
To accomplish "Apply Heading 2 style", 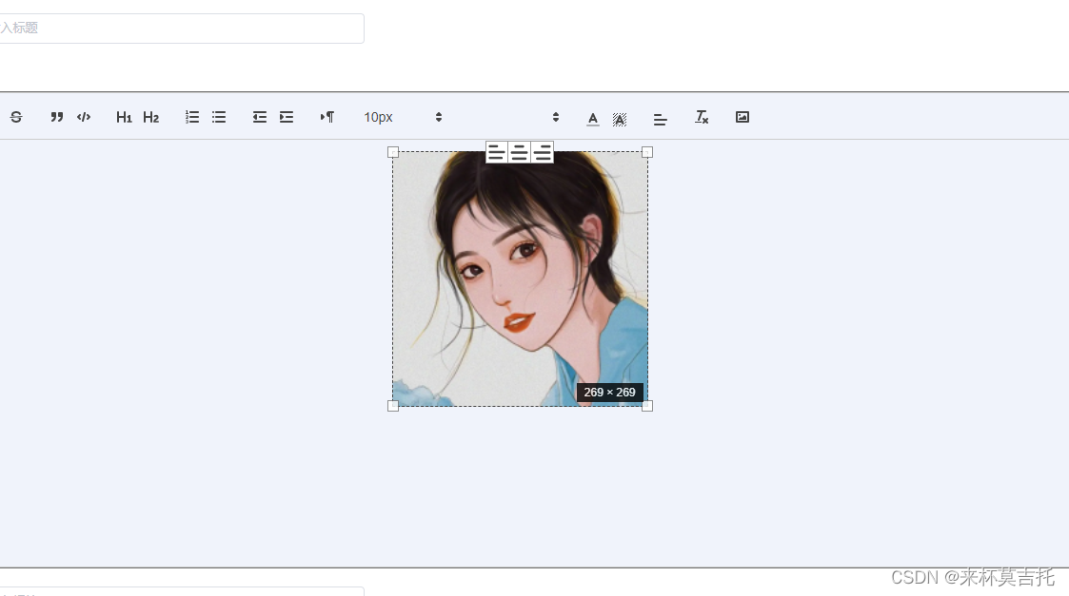I will click(x=151, y=117).
